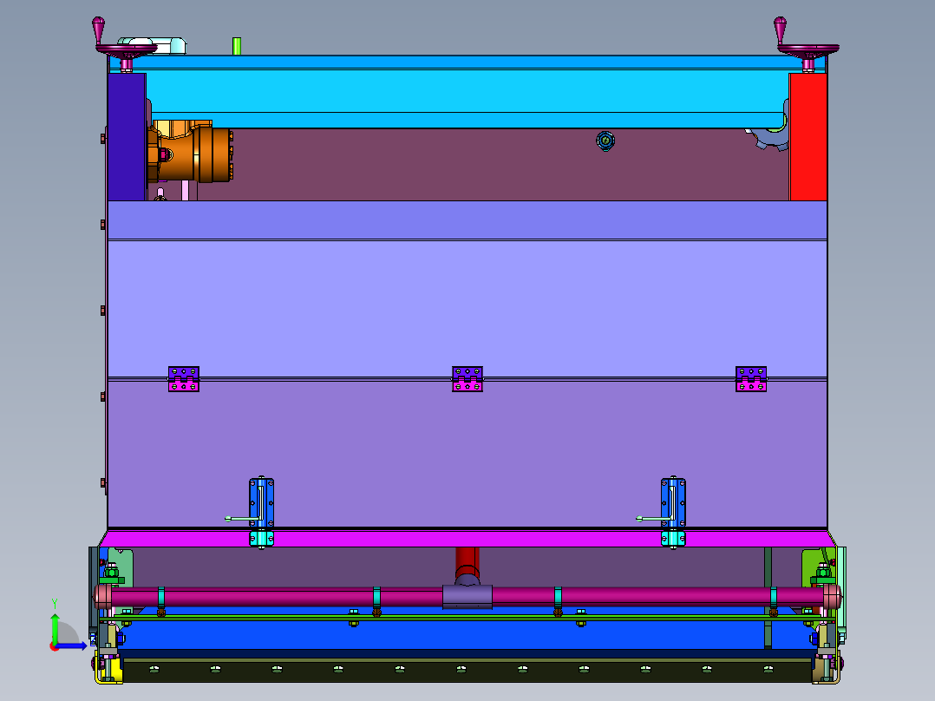The image size is (935, 701).
Task: Click the blue horizontal axis of triad
Action: 71,645
